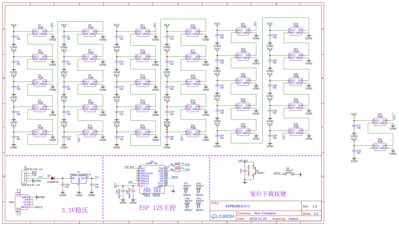Viewport: 399px width, 226px height.
Task: Select the C33 1UF capacitor symbol
Action: pos(63,185)
